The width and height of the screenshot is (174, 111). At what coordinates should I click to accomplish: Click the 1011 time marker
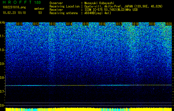(19, 24)
